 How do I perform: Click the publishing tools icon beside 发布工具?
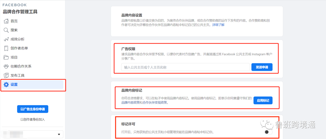coord(6,75)
